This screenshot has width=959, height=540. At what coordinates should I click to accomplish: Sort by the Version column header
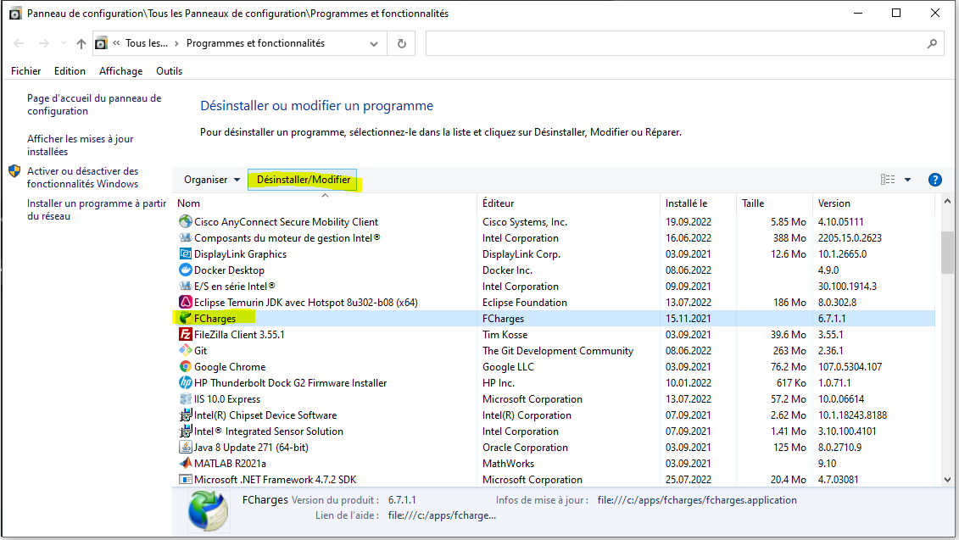pyautogui.click(x=874, y=203)
